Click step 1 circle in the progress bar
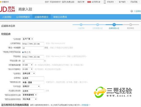This screenshot has height=107, width=141. (81, 25)
